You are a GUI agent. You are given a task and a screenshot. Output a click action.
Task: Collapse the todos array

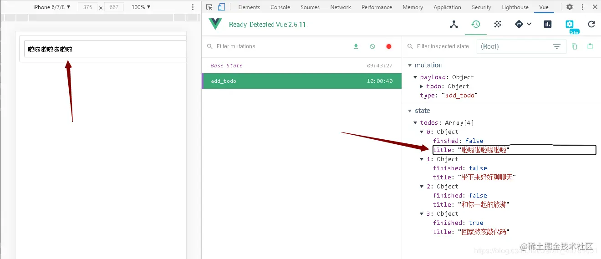tap(416, 123)
